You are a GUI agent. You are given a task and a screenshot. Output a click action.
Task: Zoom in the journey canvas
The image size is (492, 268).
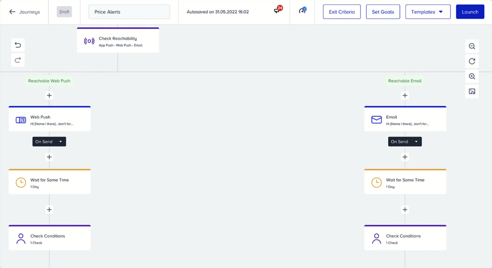click(472, 76)
